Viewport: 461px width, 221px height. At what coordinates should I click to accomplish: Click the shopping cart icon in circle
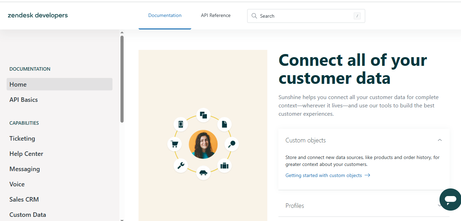point(175,144)
